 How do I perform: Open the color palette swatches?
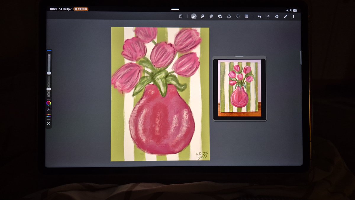click(x=49, y=116)
